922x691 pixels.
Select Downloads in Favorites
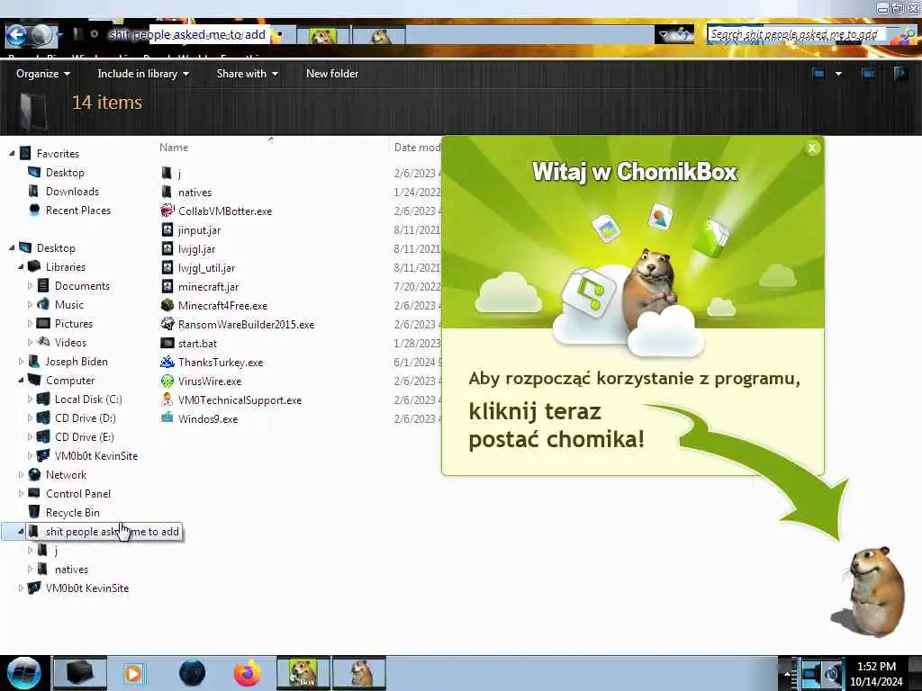[72, 192]
